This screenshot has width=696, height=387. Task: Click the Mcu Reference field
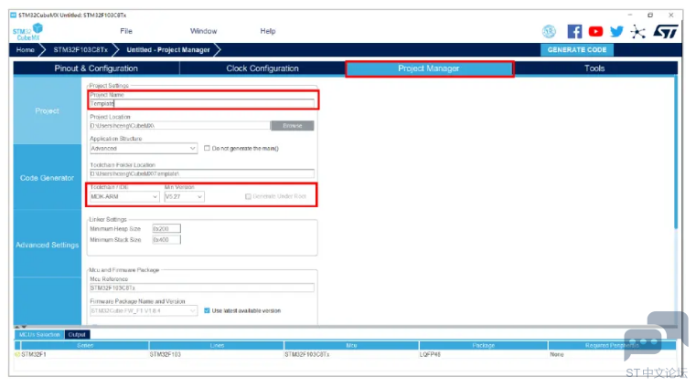tap(202, 288)
